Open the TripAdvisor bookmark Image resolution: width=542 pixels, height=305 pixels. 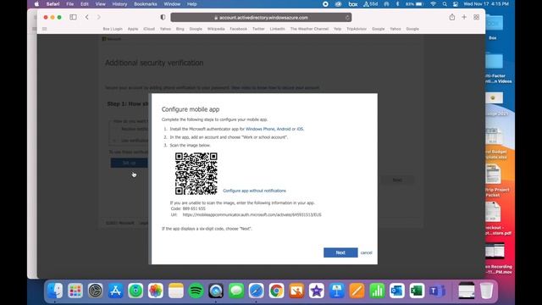coord(357,29)
